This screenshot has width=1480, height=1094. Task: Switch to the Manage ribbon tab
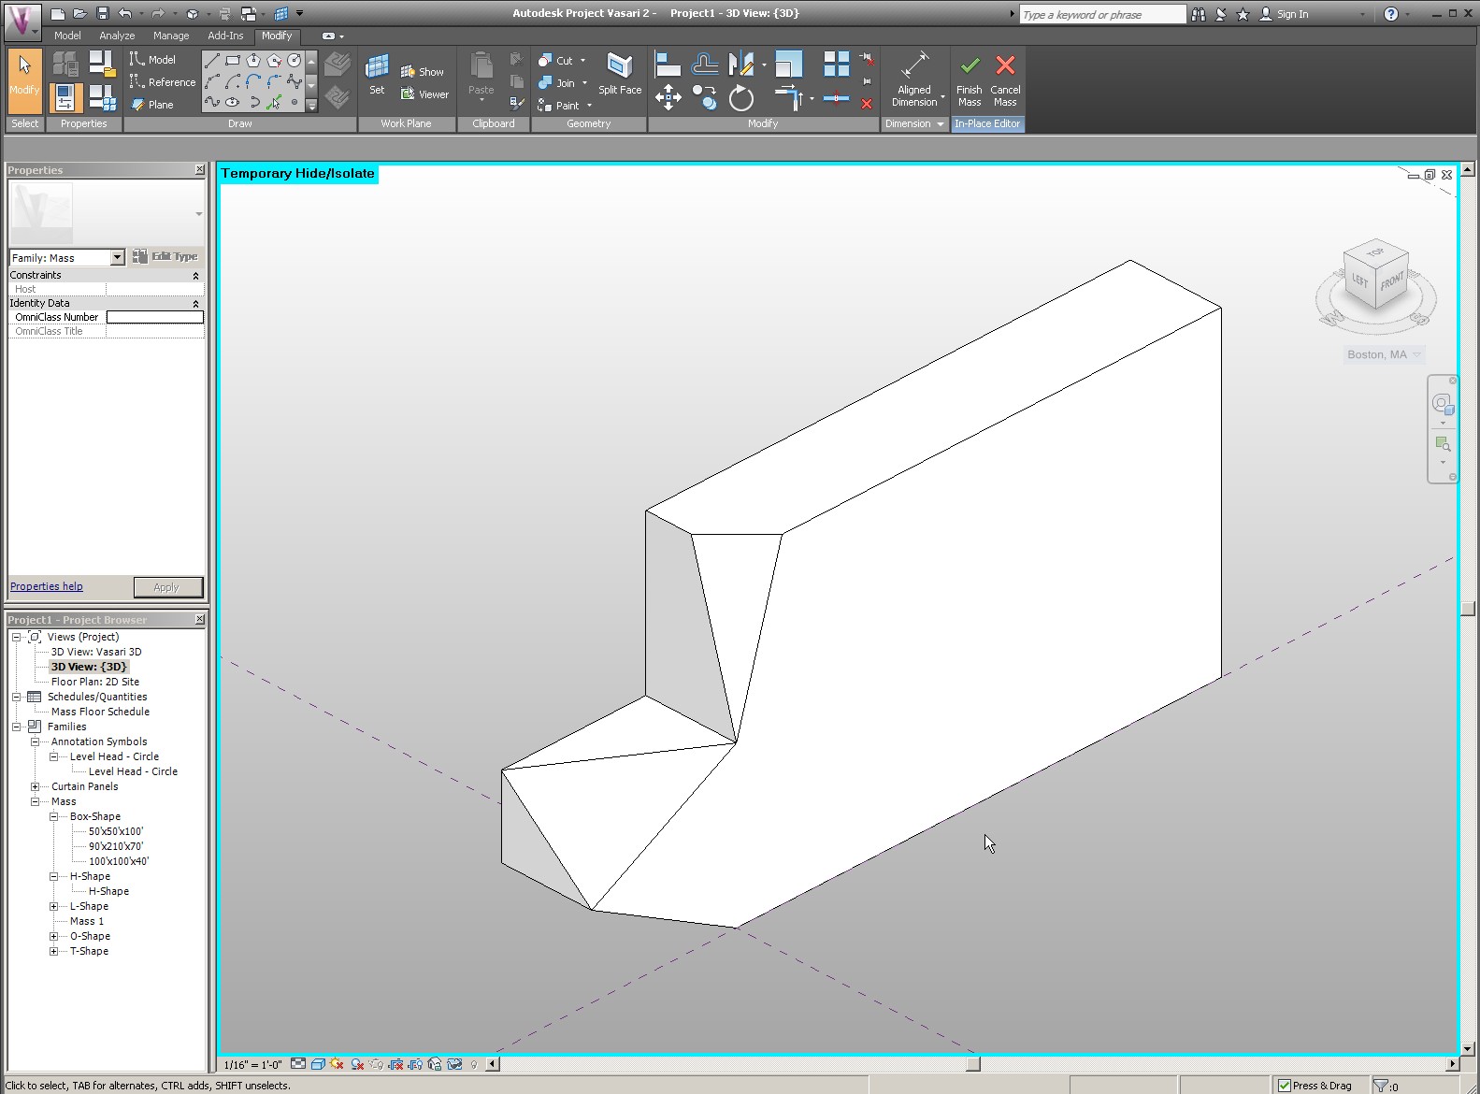171,36
